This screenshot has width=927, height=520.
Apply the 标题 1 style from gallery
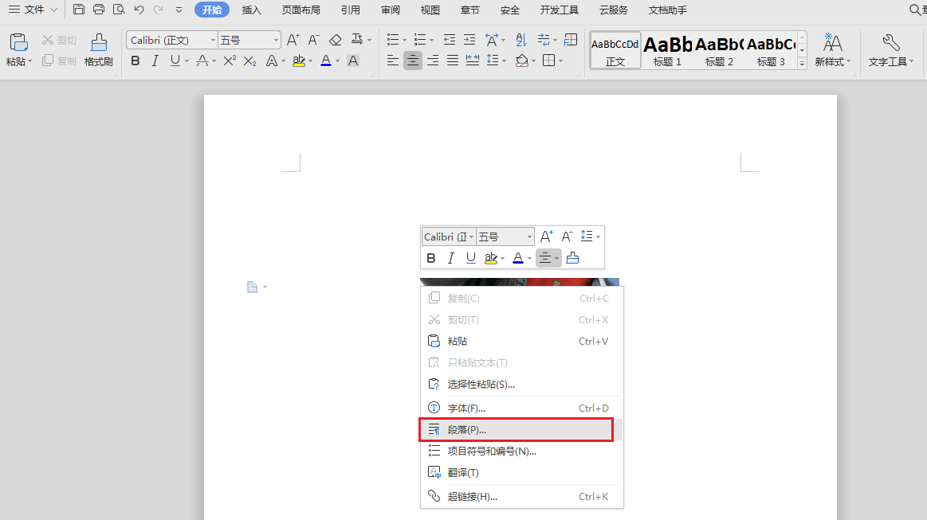[x=667, y=50]
